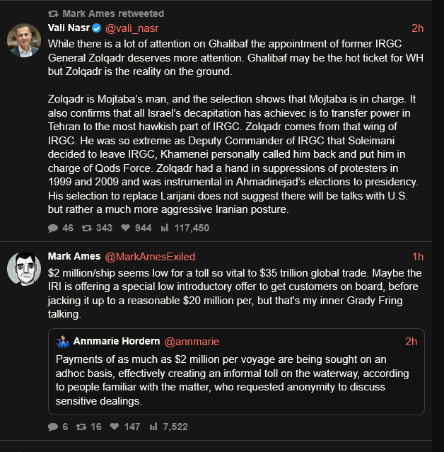This screenshot has width=444, height=452.
Task: Like Vali Nasr's tweet with the heart icon
Action: 125,228
